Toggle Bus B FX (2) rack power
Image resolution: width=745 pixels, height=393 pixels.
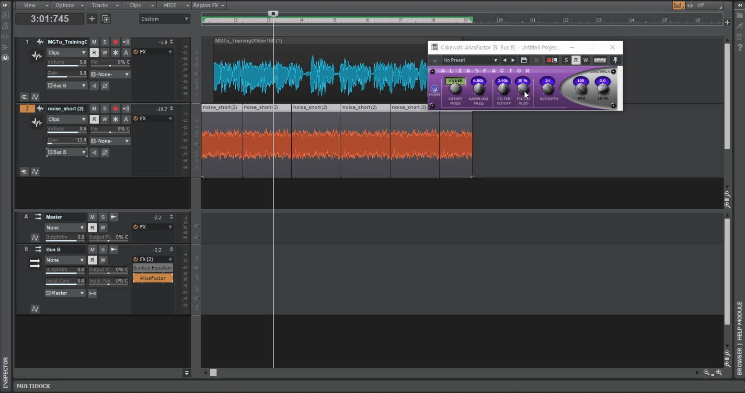(x=136, y=259)
